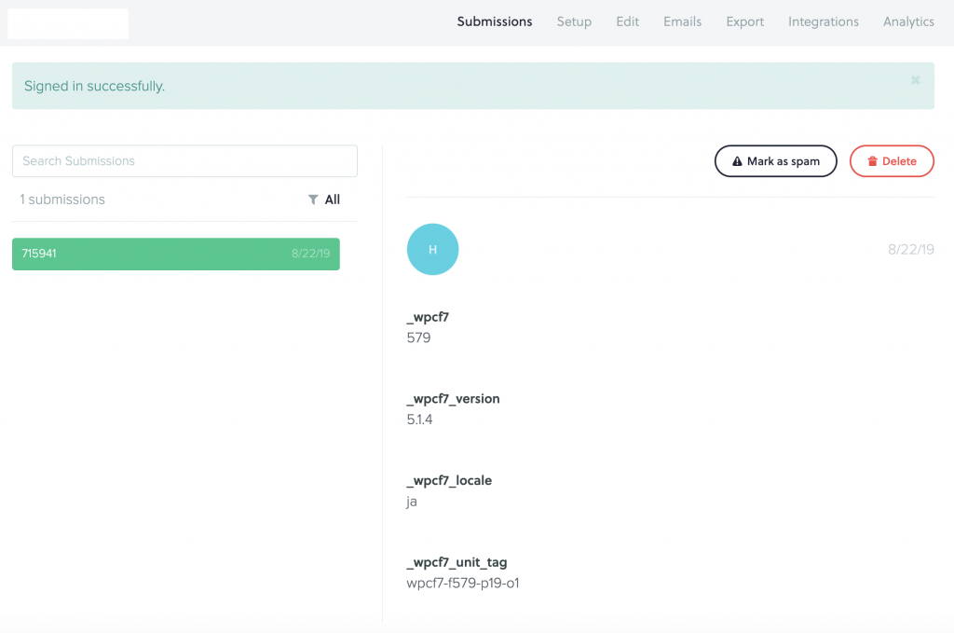Focus the Search Submissions field
The image size is (954, 633).
tap(185, 161)
